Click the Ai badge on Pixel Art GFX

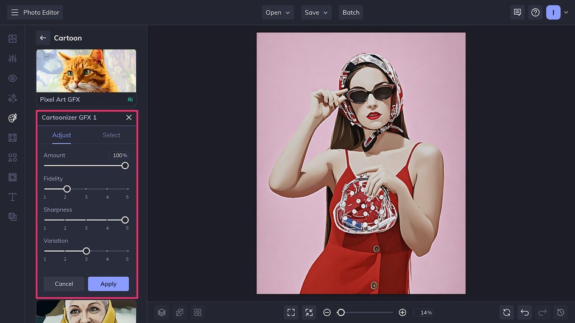coord(130,99)
